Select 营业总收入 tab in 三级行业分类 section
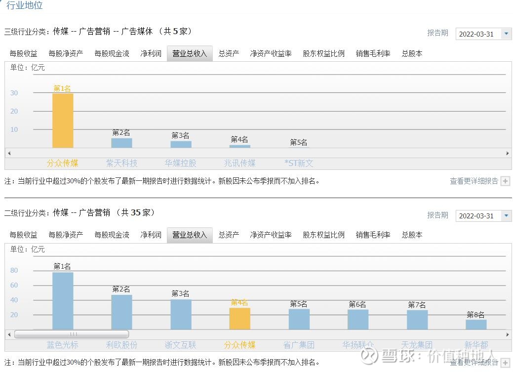This screenshot has width=513, height=372. [x=190, y=53]
